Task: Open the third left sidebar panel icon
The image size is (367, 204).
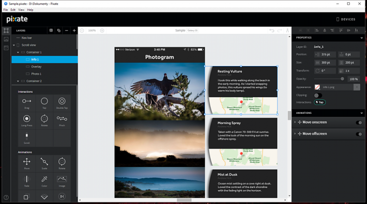Action: point(6,48)
